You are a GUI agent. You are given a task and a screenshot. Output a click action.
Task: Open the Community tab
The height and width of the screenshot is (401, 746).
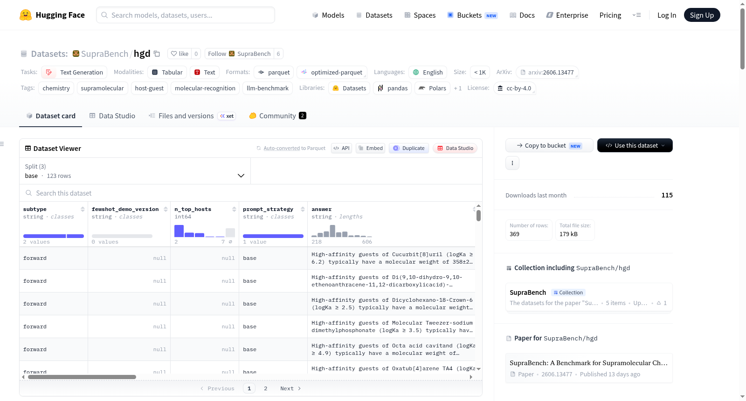pyautogui.click(x=277, y=116)
